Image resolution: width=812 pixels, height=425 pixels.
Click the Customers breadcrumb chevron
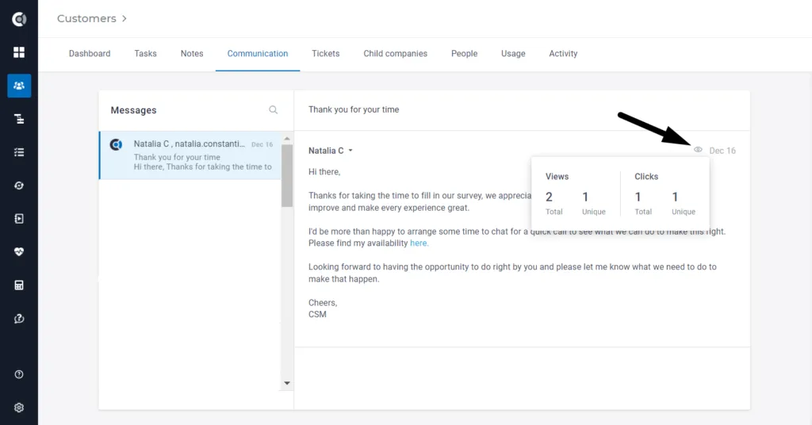(124, 19)
